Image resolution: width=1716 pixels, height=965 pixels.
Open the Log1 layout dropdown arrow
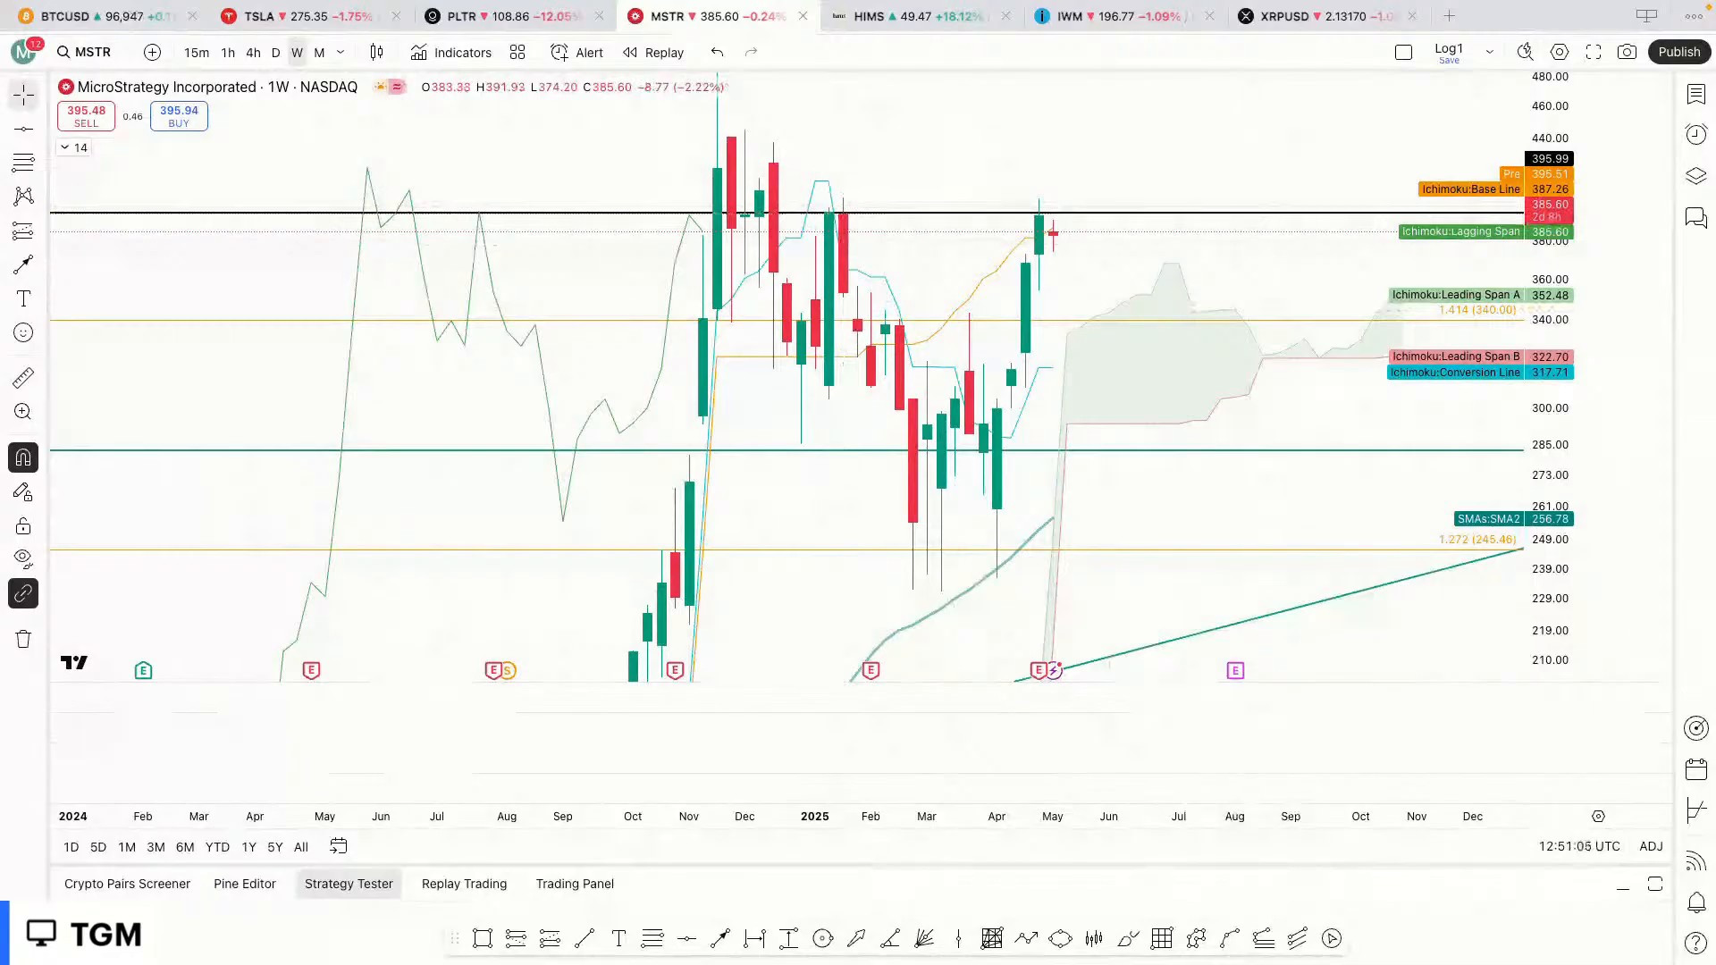tap(1489, 52)
